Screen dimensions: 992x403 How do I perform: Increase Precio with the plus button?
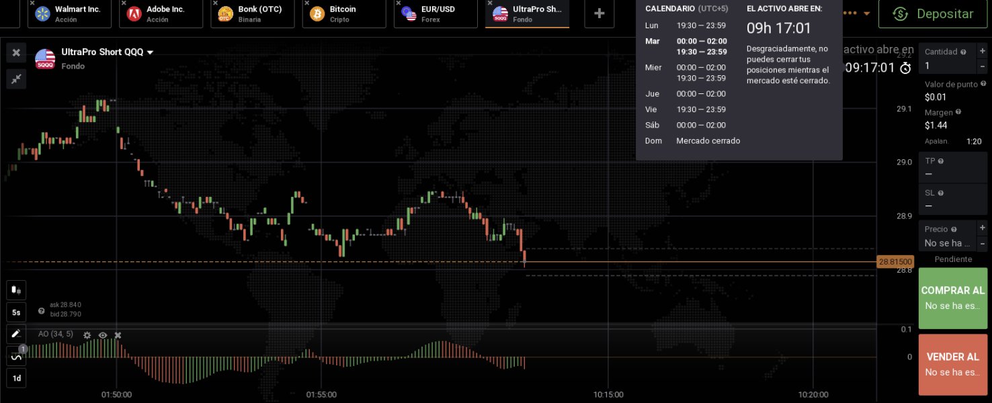coord(983,228)
